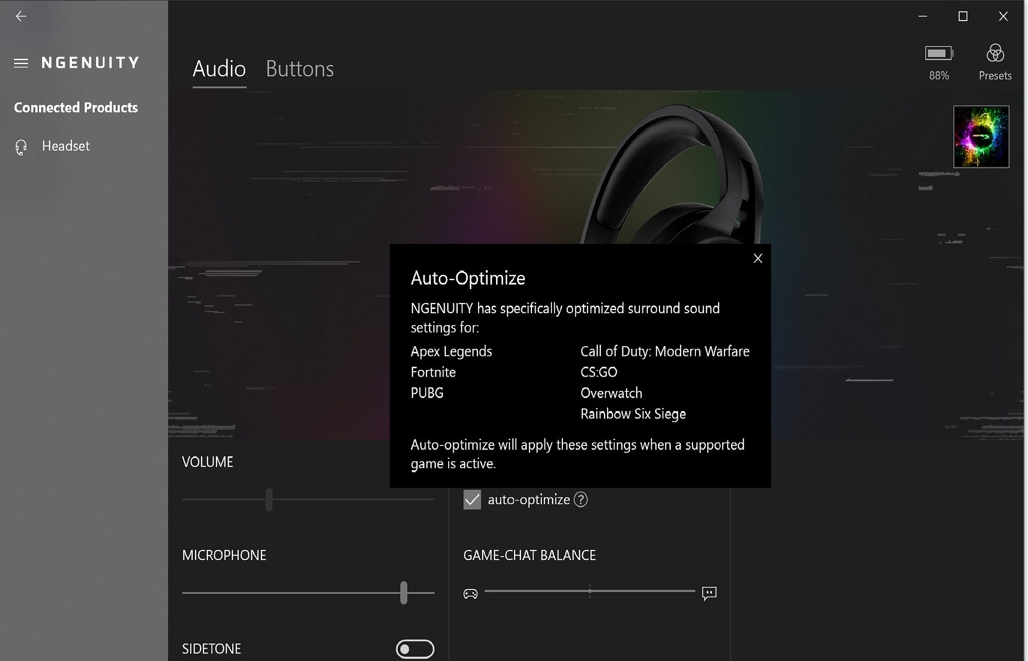Open the Presets icon
This screenshot has height=661, width=1028.
(x=995, y=53)
